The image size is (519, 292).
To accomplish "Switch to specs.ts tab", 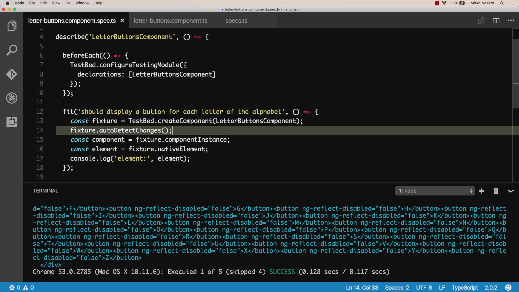I will tap(236, 21).
